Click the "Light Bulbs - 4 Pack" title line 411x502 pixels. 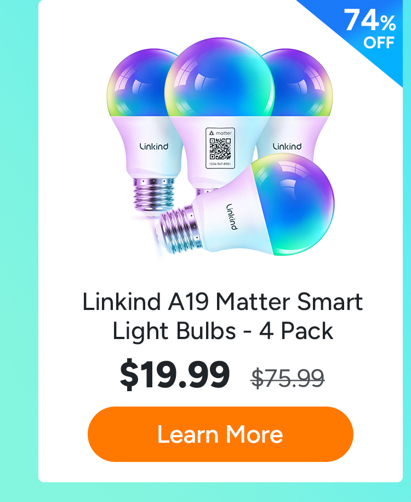click(x=222, y=331)
